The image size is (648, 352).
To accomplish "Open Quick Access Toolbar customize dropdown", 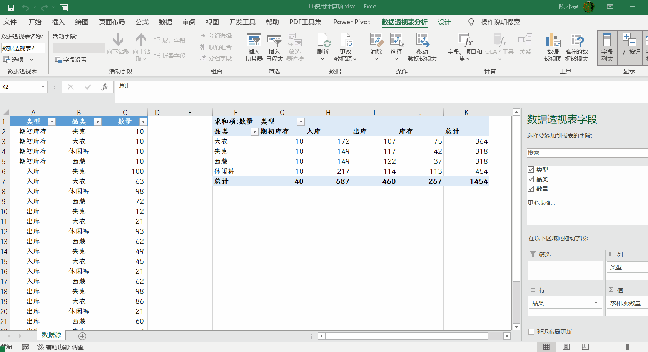I will pyautogui.click(x=78, y=7).
